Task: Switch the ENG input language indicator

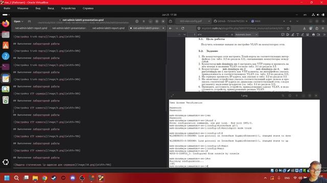Action: point(287,178)
